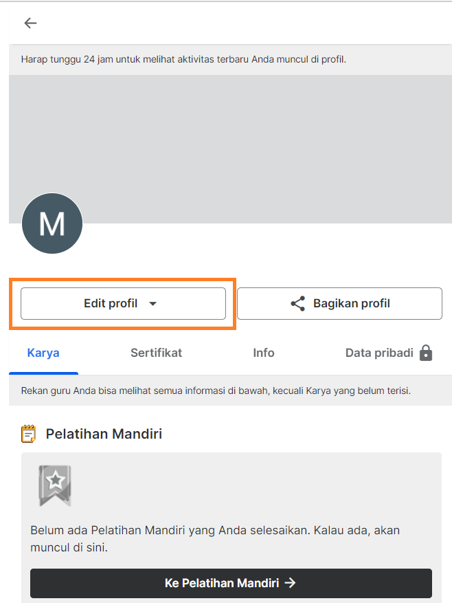Click the 'Rekan guru Anda' info text
Viewport: 452px width, 603px height.
pos(216,391)
